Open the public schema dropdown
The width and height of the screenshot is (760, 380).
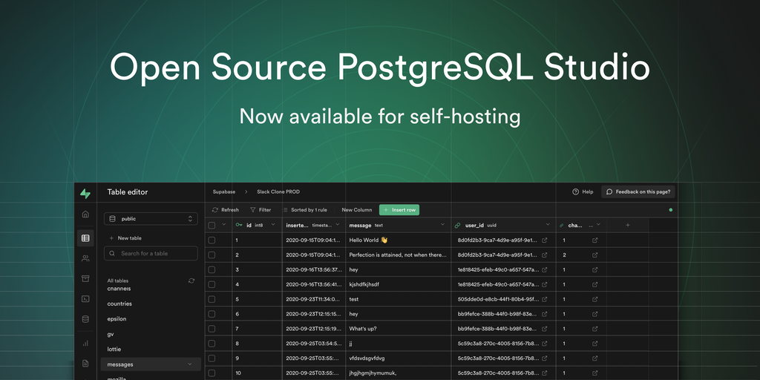tap(151, 219)
